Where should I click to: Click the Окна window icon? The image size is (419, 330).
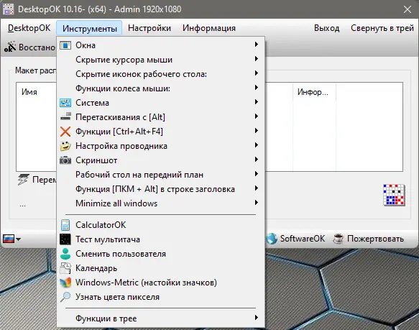click(x=65, y=45)
